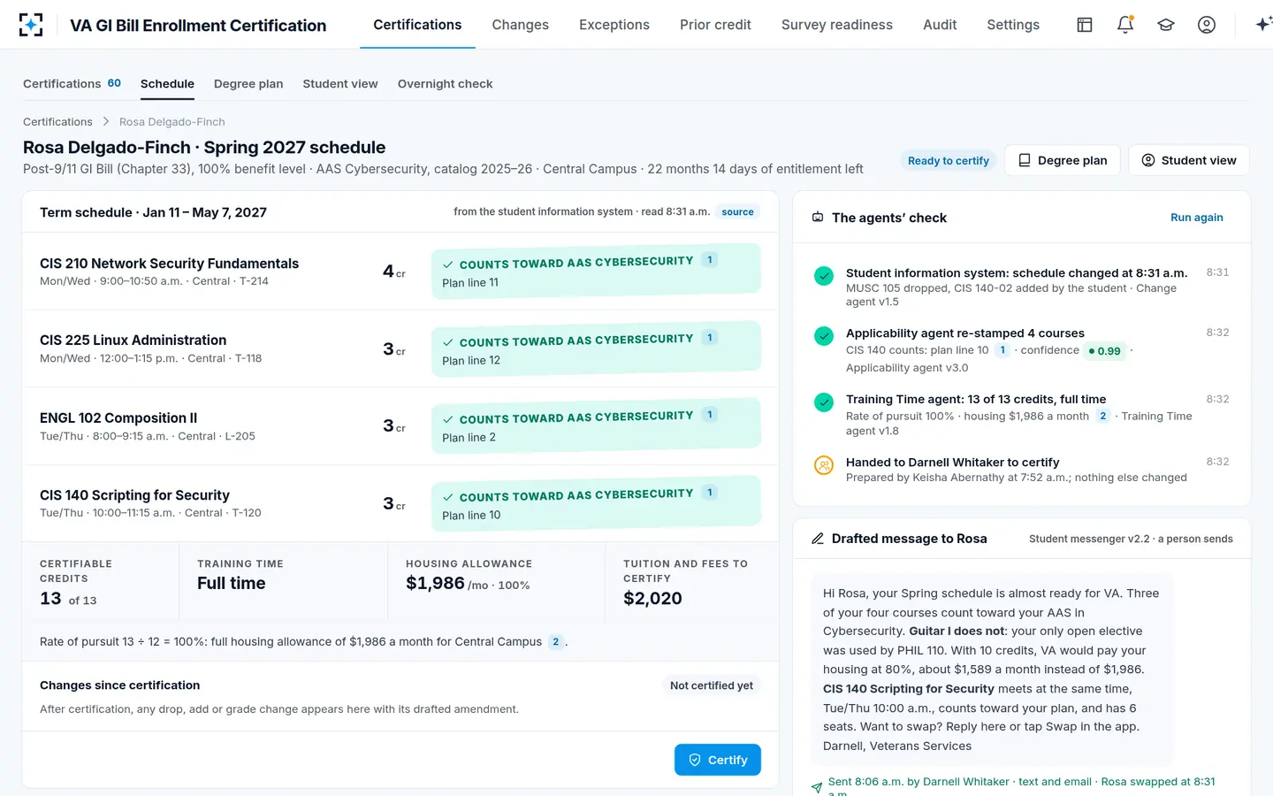Viewport: 1273px width, 796px height.
Task: Click the green check beside Applicability agent re-stamped
Action: [x=824, y=336]
